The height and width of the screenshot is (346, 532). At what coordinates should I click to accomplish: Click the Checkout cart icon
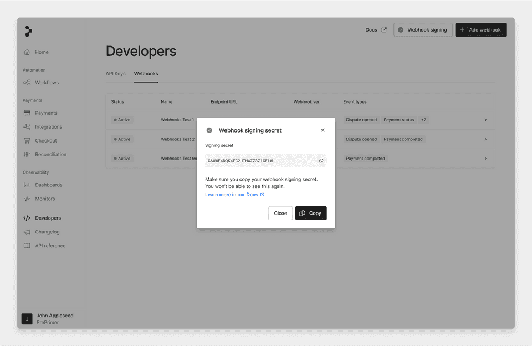[x=27, y=141]
